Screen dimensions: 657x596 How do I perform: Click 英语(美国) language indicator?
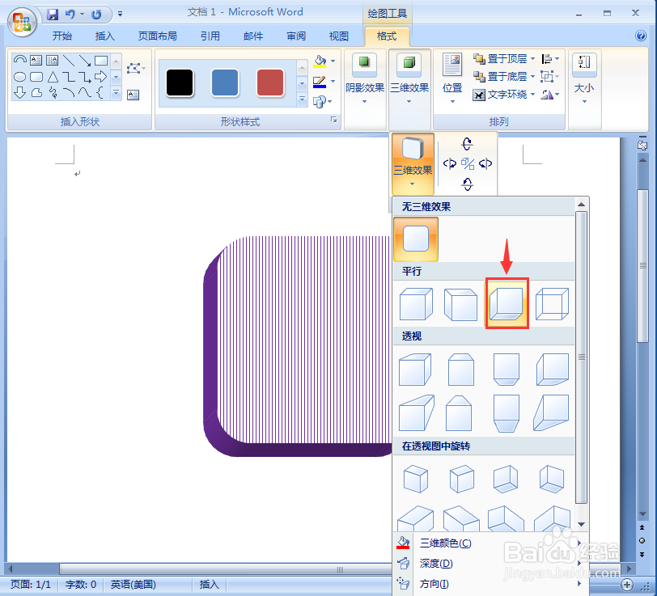(x=134, y=584)
